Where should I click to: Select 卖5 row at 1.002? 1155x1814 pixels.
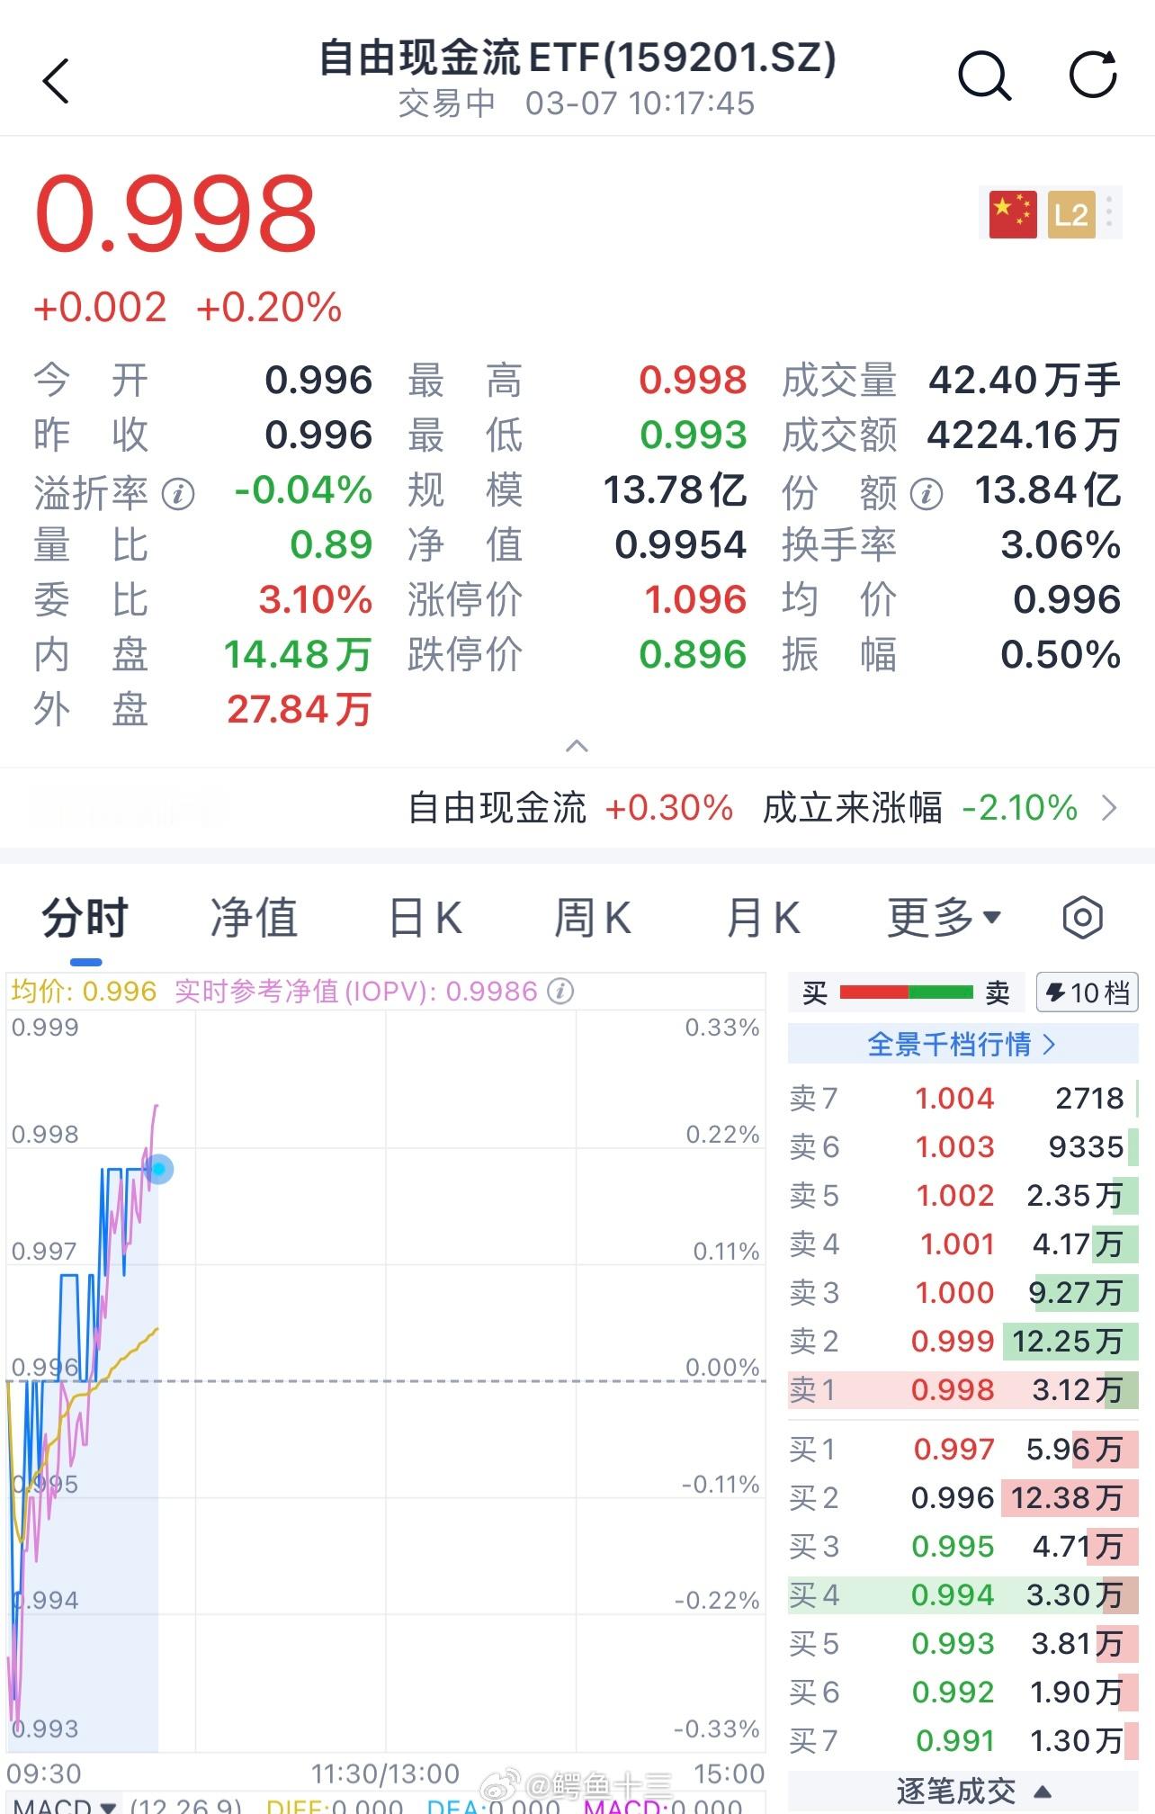click(x=962, y=1195)
